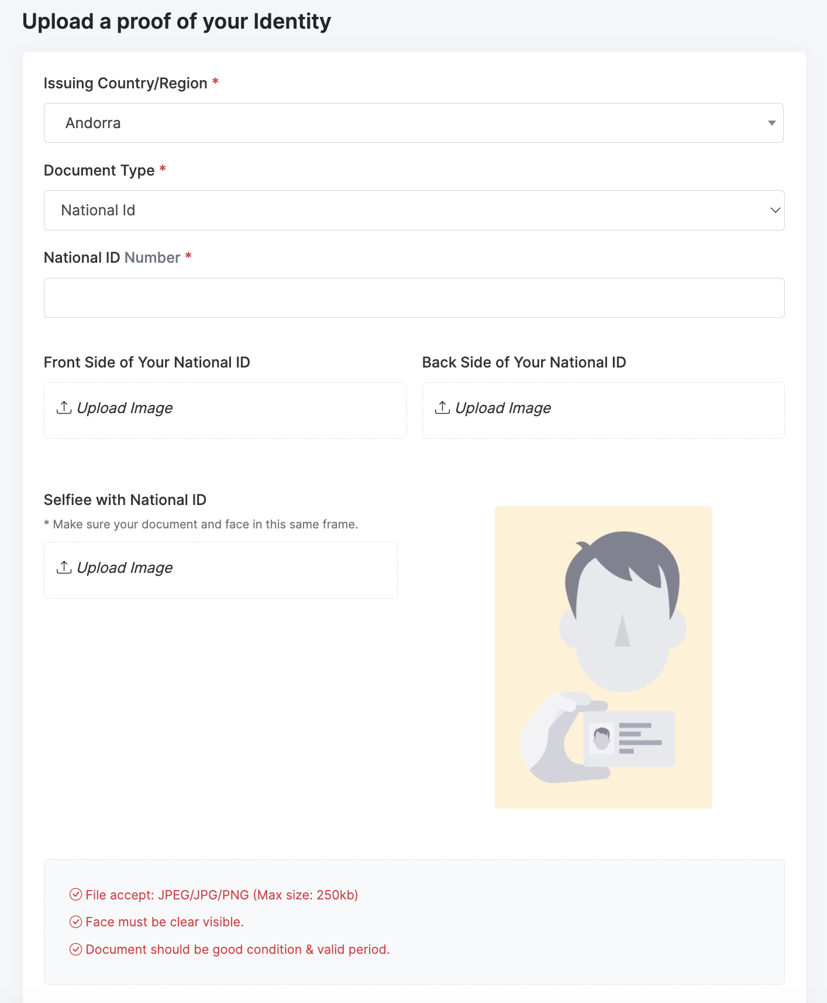Click the File accept JPEG/JPG/PNG note text

[x=222, y=895]
